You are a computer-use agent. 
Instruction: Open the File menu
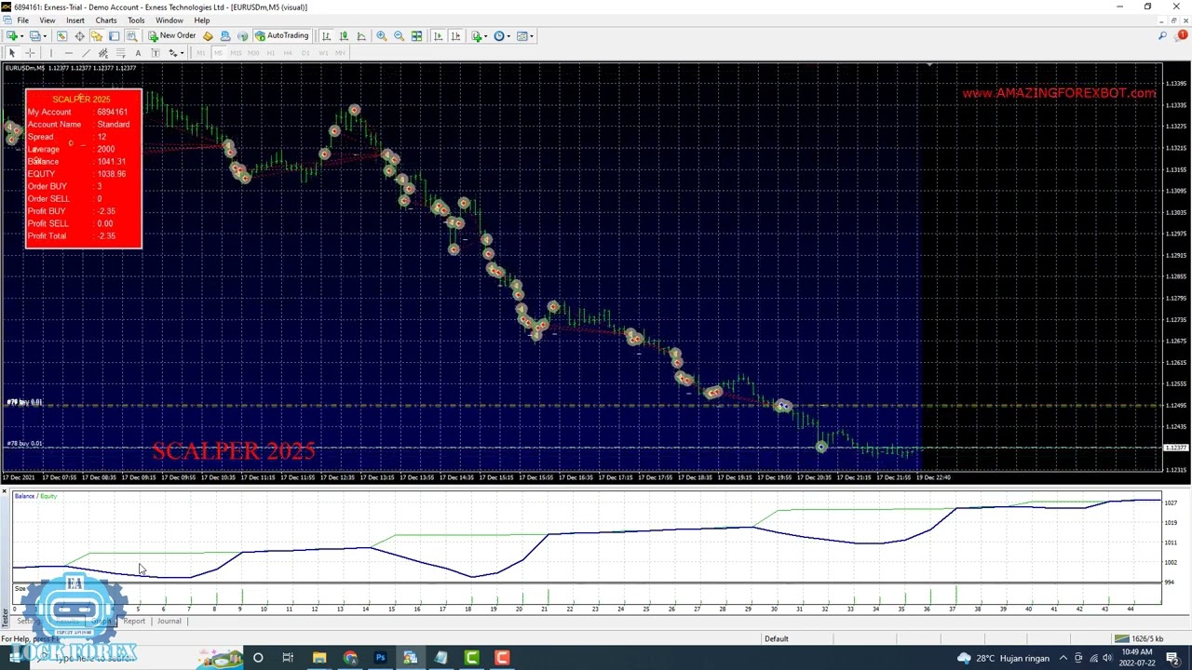coord(22,20)
